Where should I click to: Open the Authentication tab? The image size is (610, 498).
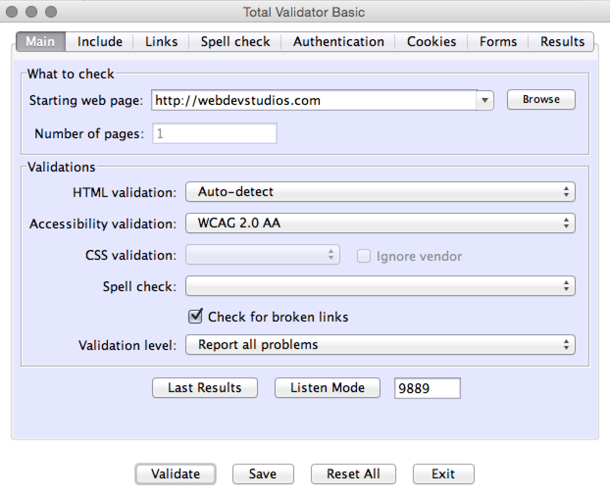click(338, 42)
